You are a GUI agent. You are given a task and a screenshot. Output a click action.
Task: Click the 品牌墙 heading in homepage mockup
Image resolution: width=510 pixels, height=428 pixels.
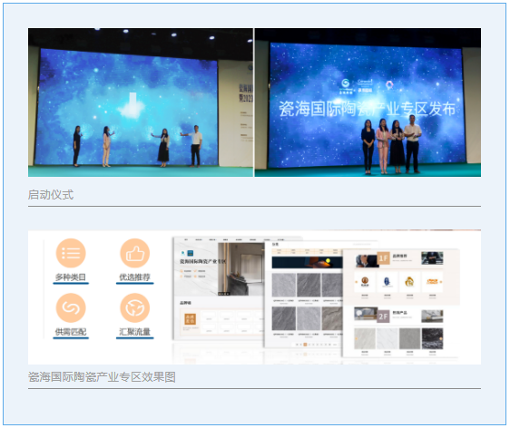(x=185, y=303)
